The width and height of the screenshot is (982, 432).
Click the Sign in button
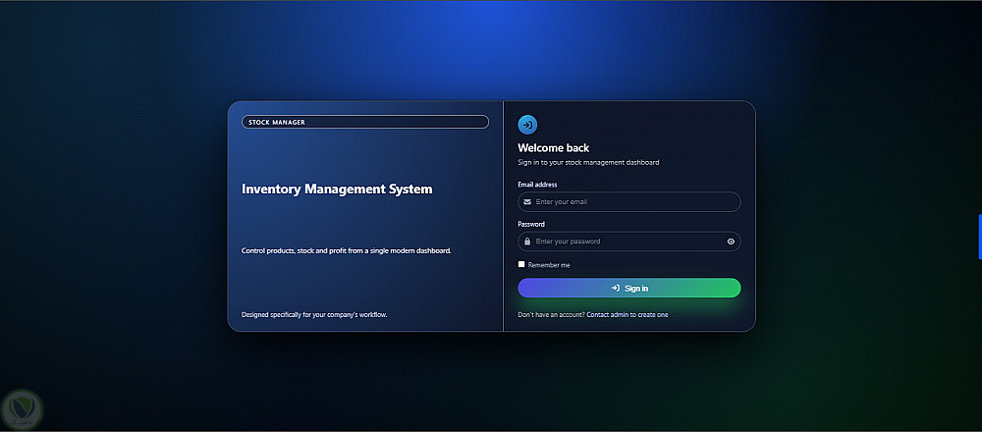pos(629,288)
